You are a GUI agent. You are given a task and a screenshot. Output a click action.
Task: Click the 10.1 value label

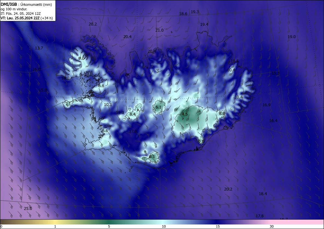[108, 105]
